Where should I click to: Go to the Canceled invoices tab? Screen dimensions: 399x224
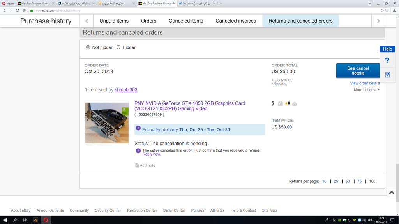click(236, 21)
